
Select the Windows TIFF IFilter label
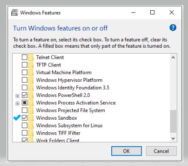(x=58, y=133)
